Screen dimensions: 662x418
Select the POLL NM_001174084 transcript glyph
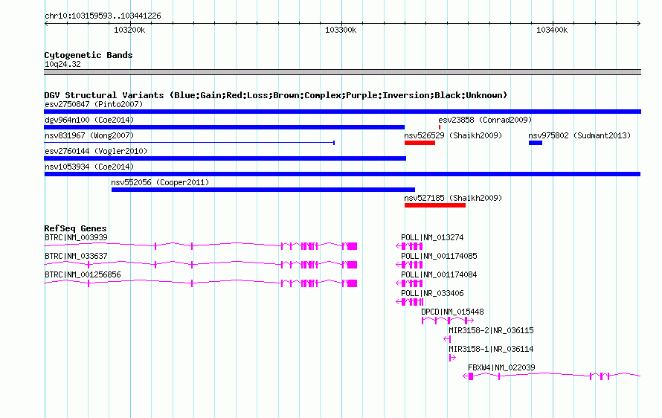(x=409, y=283)
